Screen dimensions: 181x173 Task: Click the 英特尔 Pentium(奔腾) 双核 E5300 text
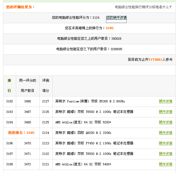click(x=90, y=101)
